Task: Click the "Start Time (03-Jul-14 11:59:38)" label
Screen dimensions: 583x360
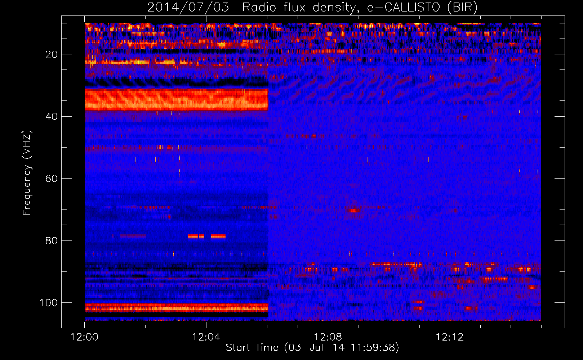Action: pyautogui.click(x=312, y=348)
